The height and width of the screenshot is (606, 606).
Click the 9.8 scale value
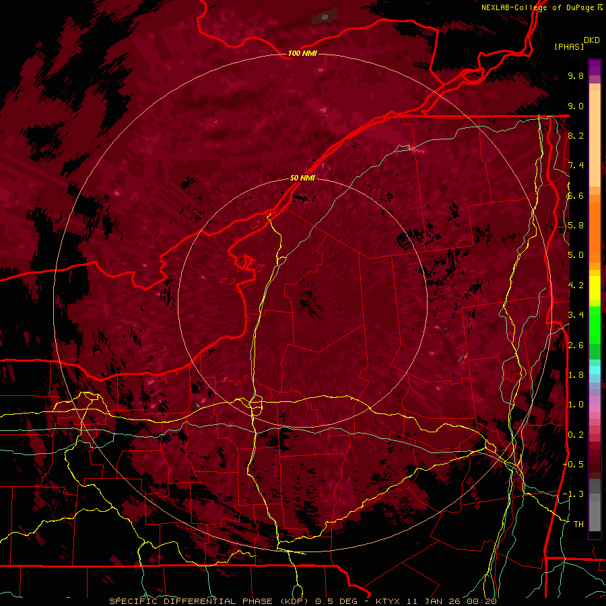point(576,75)
